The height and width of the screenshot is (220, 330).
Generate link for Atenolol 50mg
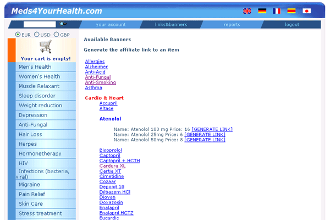click(x=205, y=140)
